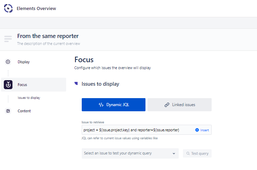257x170 pixels.
Task: Go to the Content section label
Action: (x=24, y=111)
